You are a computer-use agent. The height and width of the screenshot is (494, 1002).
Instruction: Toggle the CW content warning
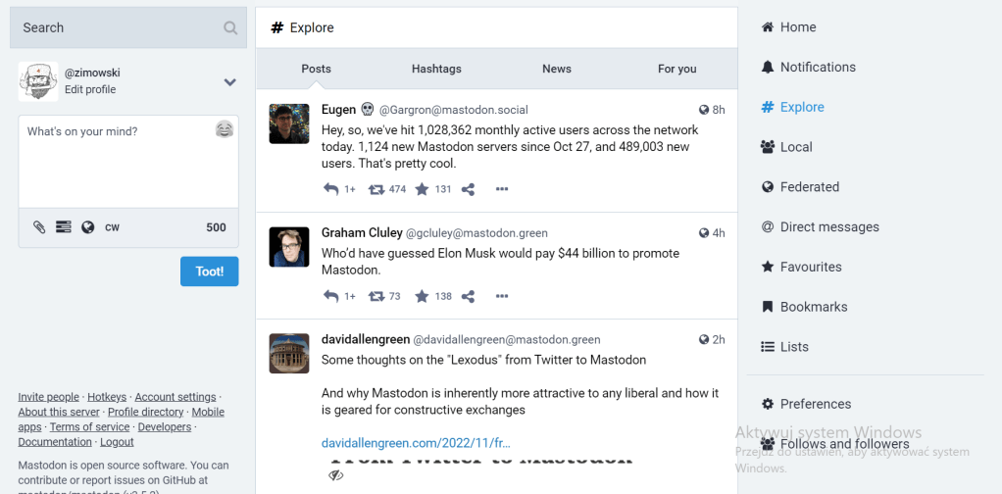(x=112, y=227)
